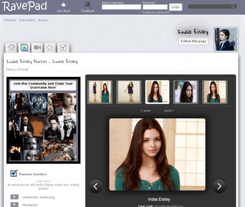Screen dimensions: 245x207
Task: Click the site search box
Action: click(212, 7)
